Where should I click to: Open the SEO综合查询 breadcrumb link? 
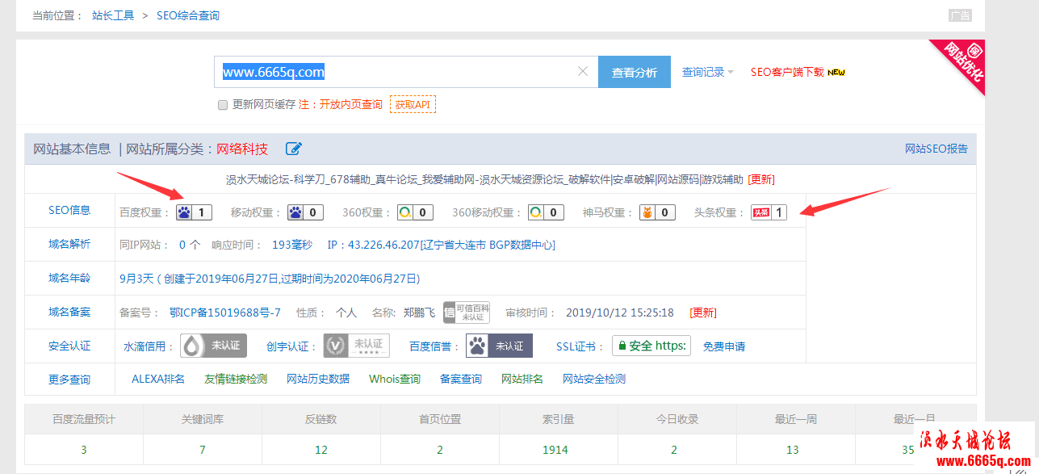pos(188,15)
